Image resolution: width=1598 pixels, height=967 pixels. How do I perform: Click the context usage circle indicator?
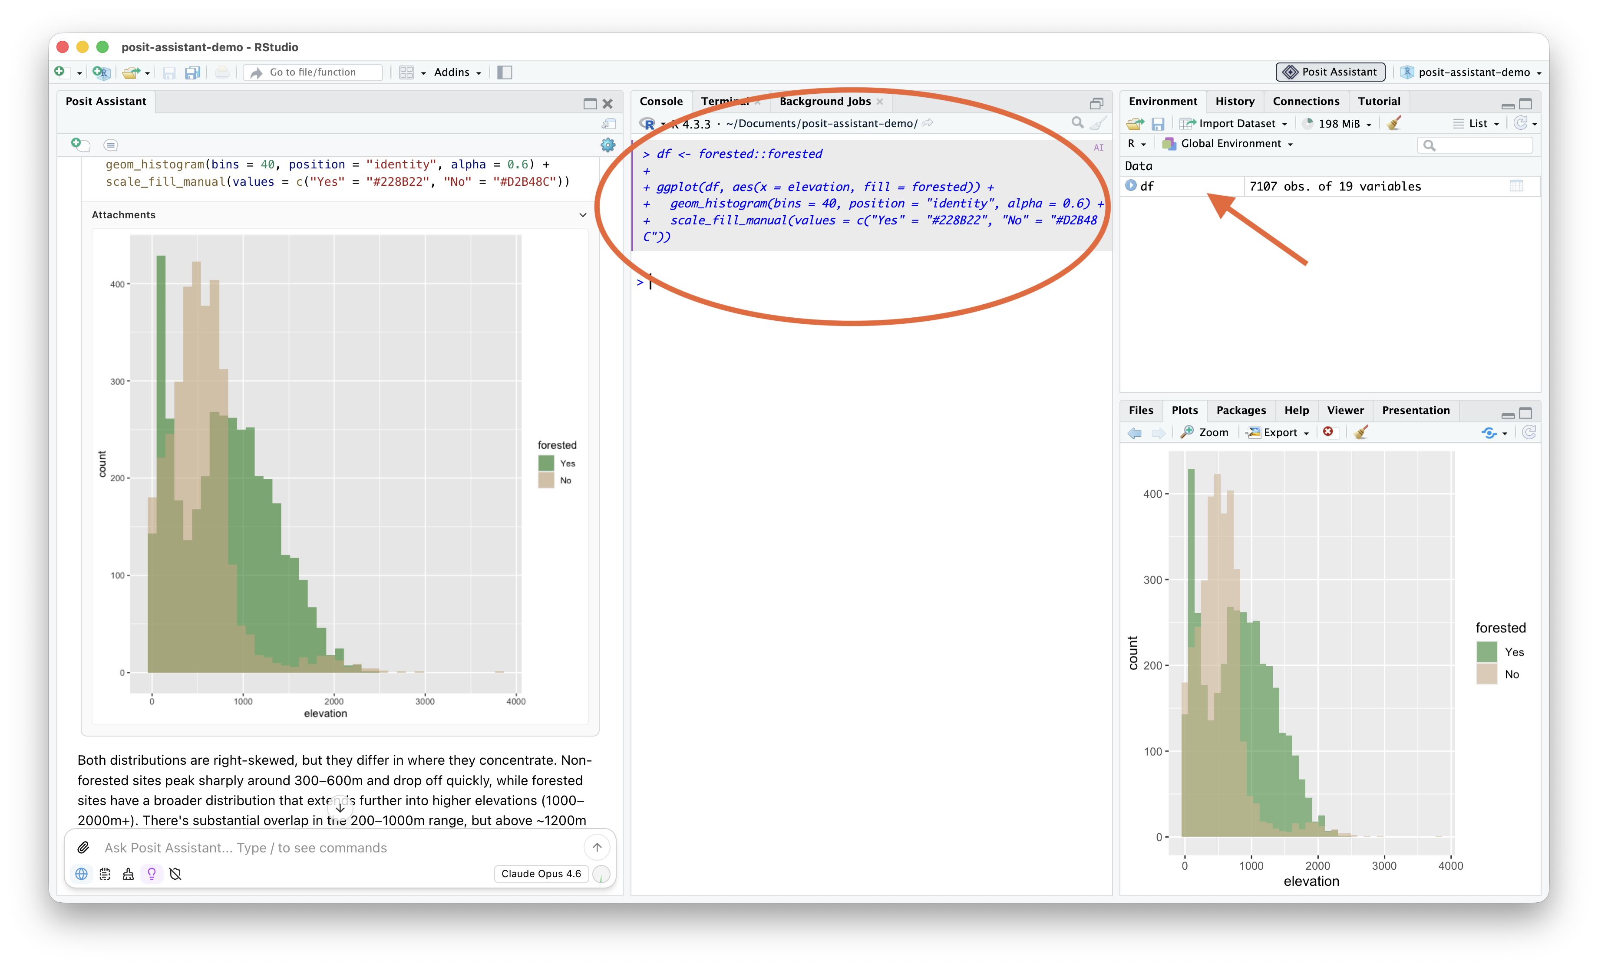(601, 874)
